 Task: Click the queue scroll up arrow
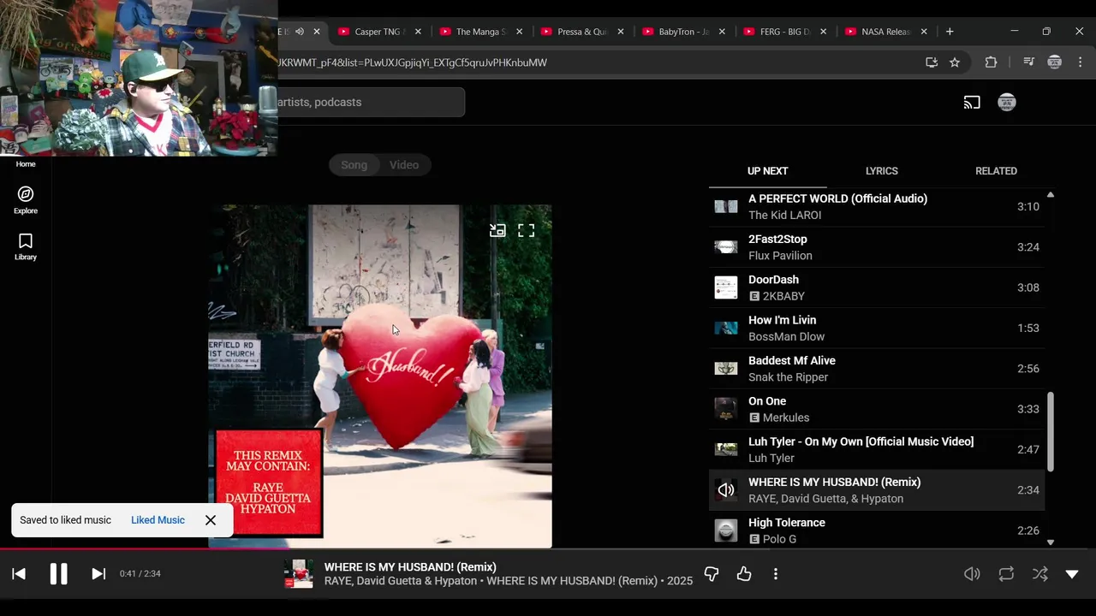[1051, 195]
